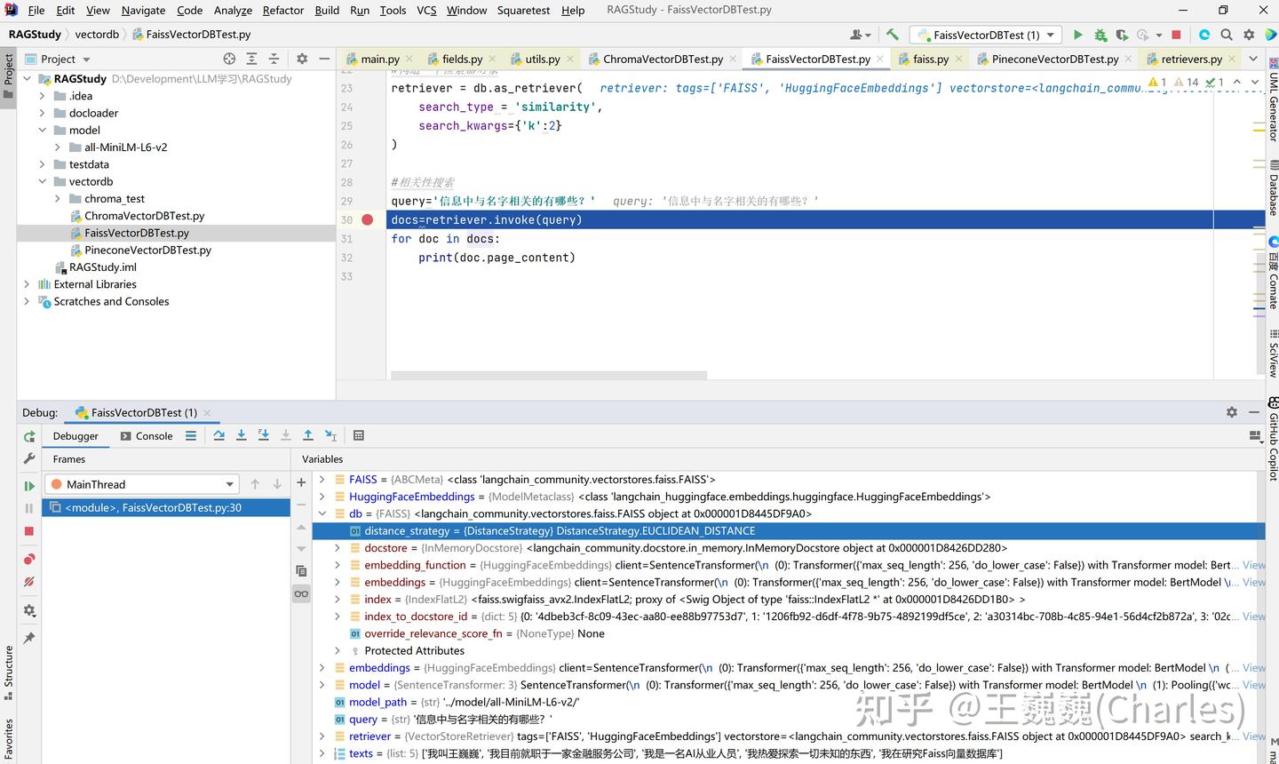Toggle the glasses watches view button
The image size is (1279, 764).
click(301, 593)
